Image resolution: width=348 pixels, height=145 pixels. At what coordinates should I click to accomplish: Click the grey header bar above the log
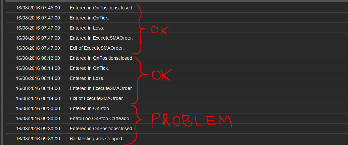point(177,1)
